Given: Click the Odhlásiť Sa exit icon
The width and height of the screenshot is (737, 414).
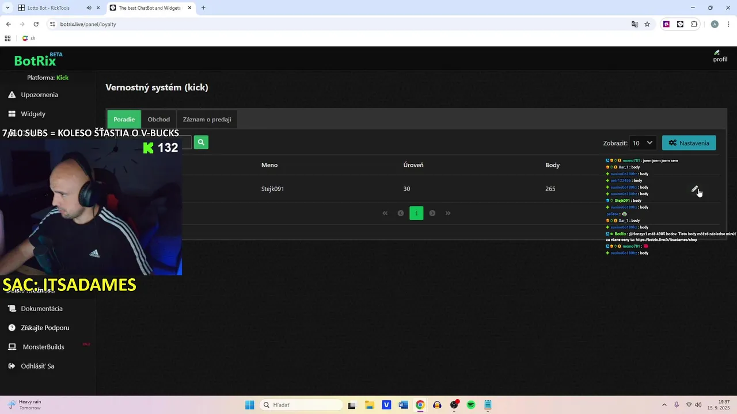Looking at the screenshot, I should pyautogui.click(x=12, y=366).
